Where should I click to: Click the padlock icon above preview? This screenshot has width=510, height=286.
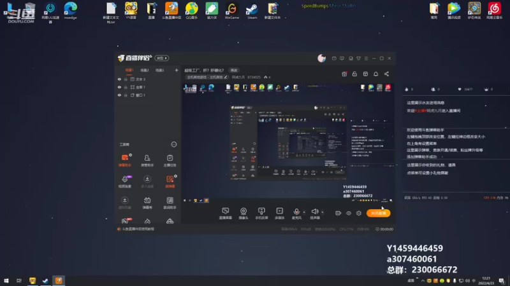[354, 74]
